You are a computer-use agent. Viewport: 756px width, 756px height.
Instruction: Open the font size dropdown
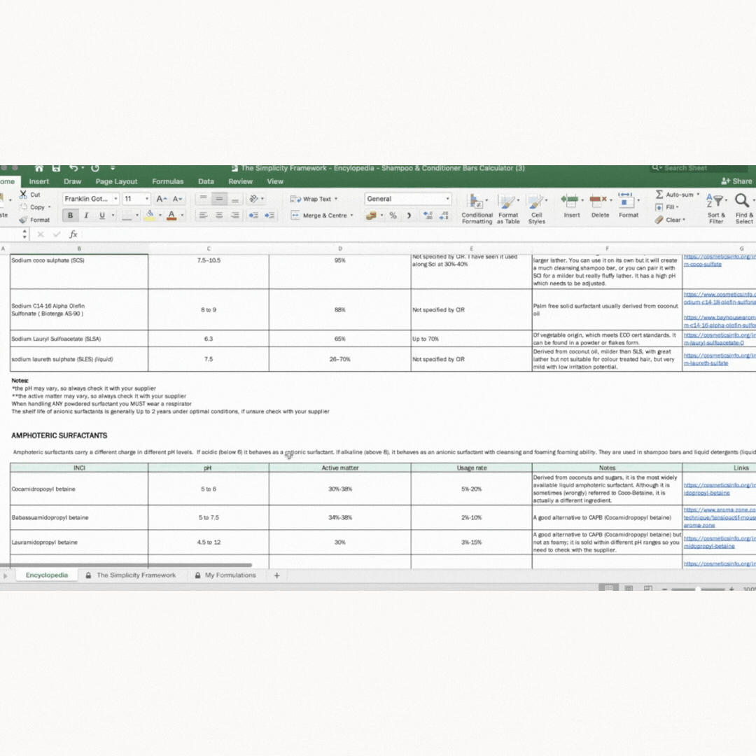(147, 199)
